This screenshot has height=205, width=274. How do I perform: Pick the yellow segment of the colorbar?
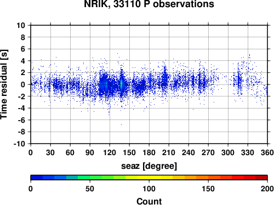[149, 178]
